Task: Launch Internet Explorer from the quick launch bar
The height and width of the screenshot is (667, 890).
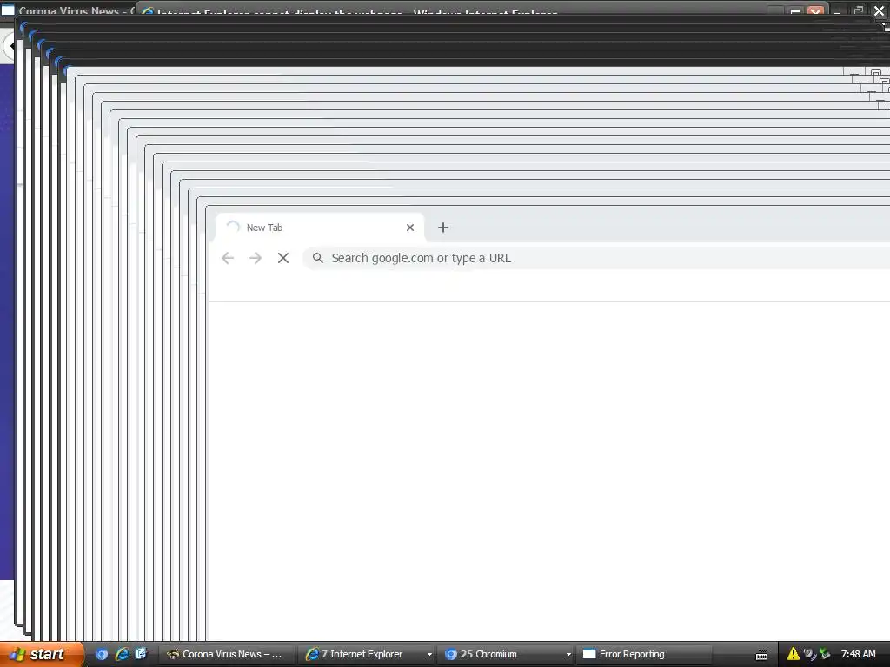Action: coord(122,654)
